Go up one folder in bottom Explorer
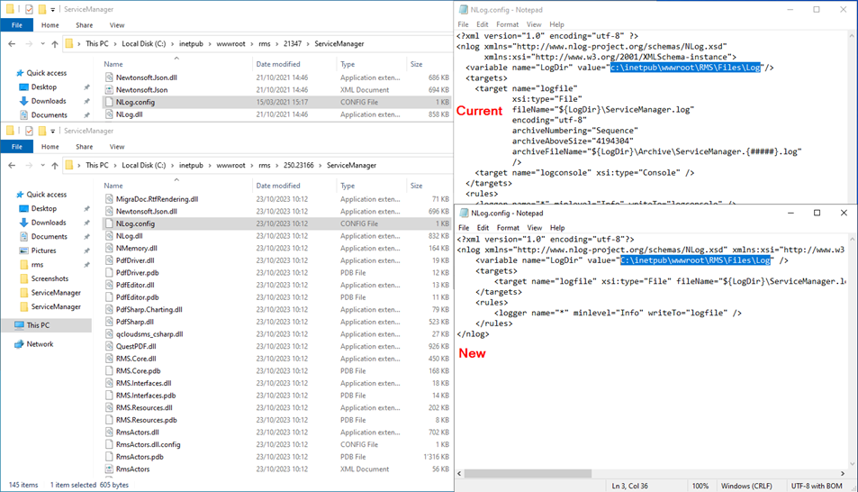The width and height of the screenshot is (858, 492). [x=55, y=166]
